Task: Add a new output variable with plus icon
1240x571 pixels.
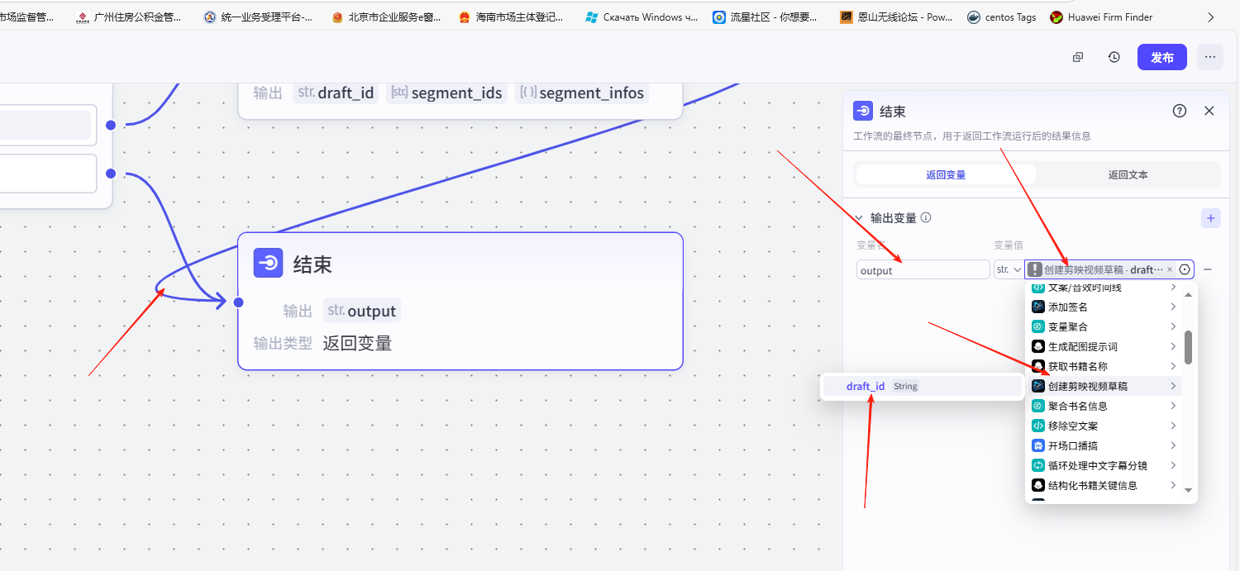Action: tap(1210, 218)
